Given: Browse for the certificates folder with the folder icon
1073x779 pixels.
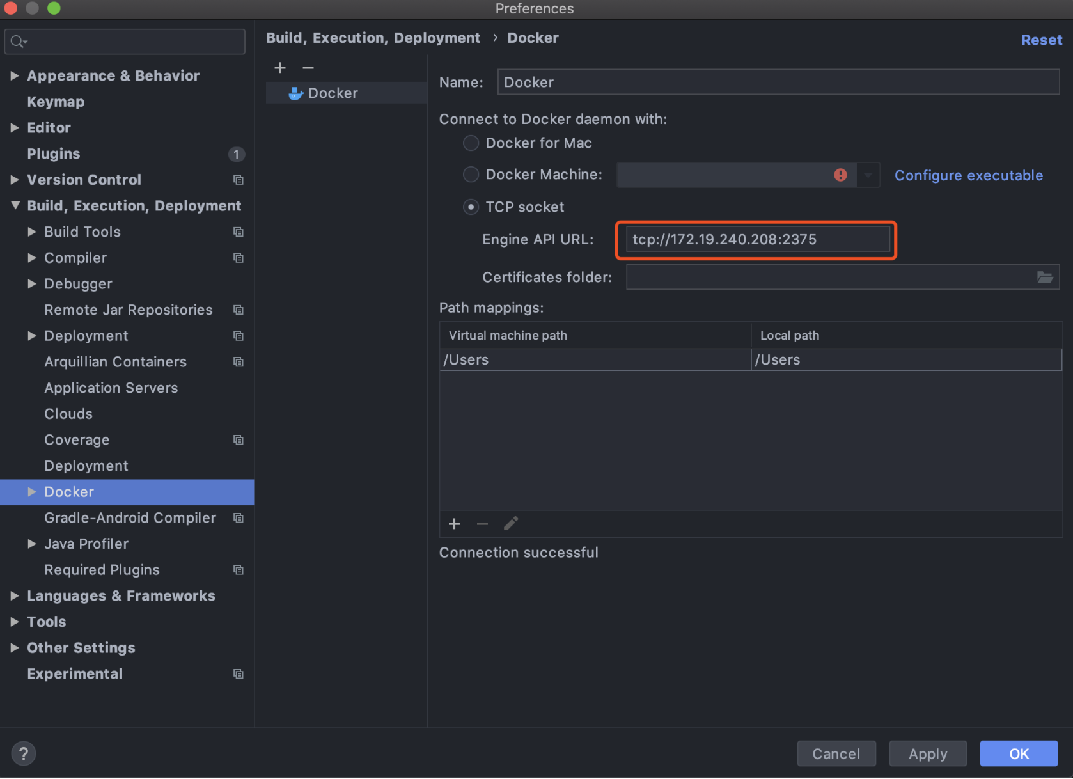Looking at the screenshot, I should pyautogui.click(x=1044, y=277).
